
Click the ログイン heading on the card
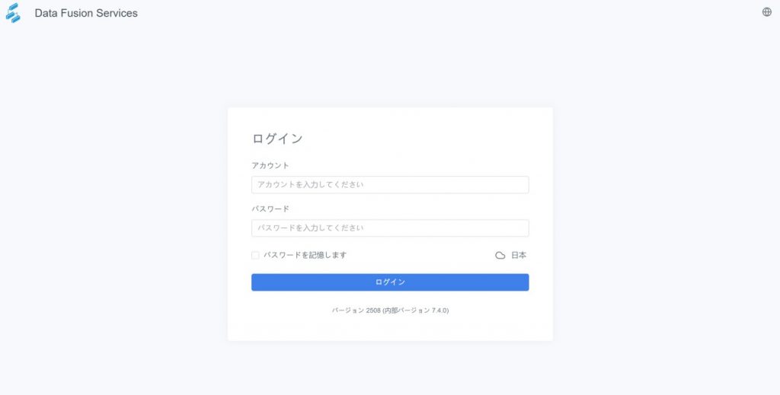277,139
